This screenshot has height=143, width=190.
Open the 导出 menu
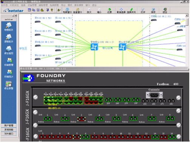tap(63, 5)
